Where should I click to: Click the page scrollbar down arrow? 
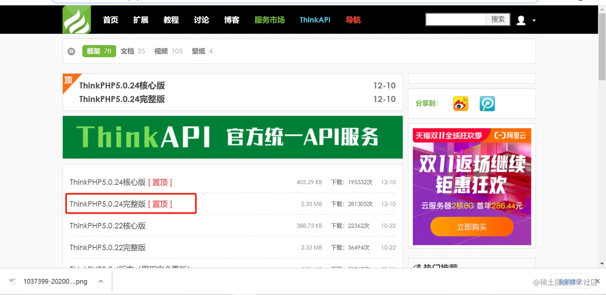coord(602,264)
